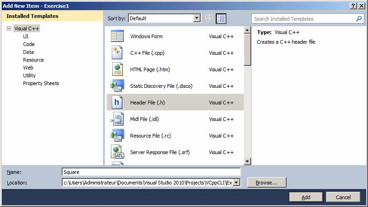
Task: Click the search magnifier icon
Action: click(x=359, y=18)
